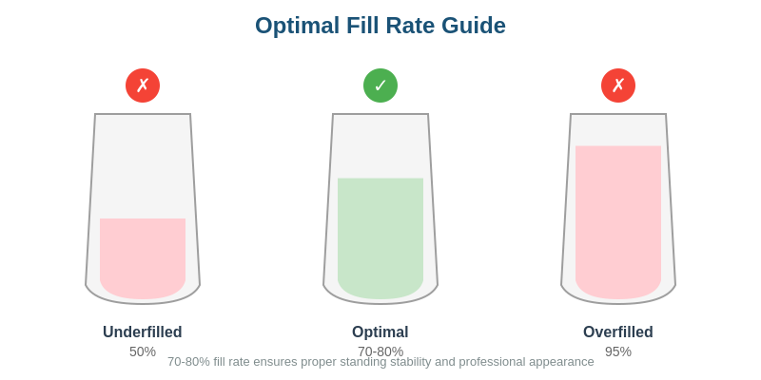Click the green checkmark icon above Optimal glass
The width and height of the screenshot is (761, 380).
point(380,85)
